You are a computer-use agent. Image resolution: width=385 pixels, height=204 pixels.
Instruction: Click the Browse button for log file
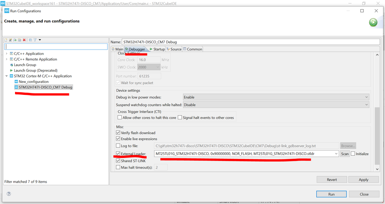click(348, 146)
